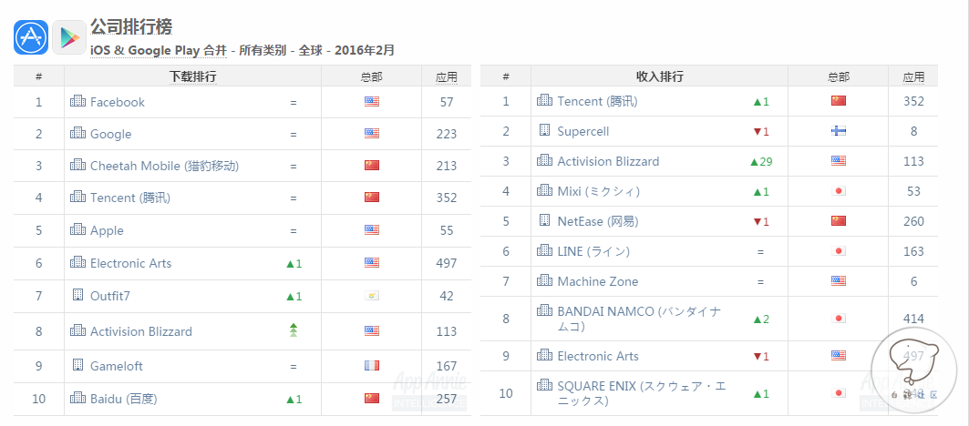This screenshot has width=969, height=426.
Task: Click the double up arrow for Activision Blizzard
Action: click(x=293, y=331)
